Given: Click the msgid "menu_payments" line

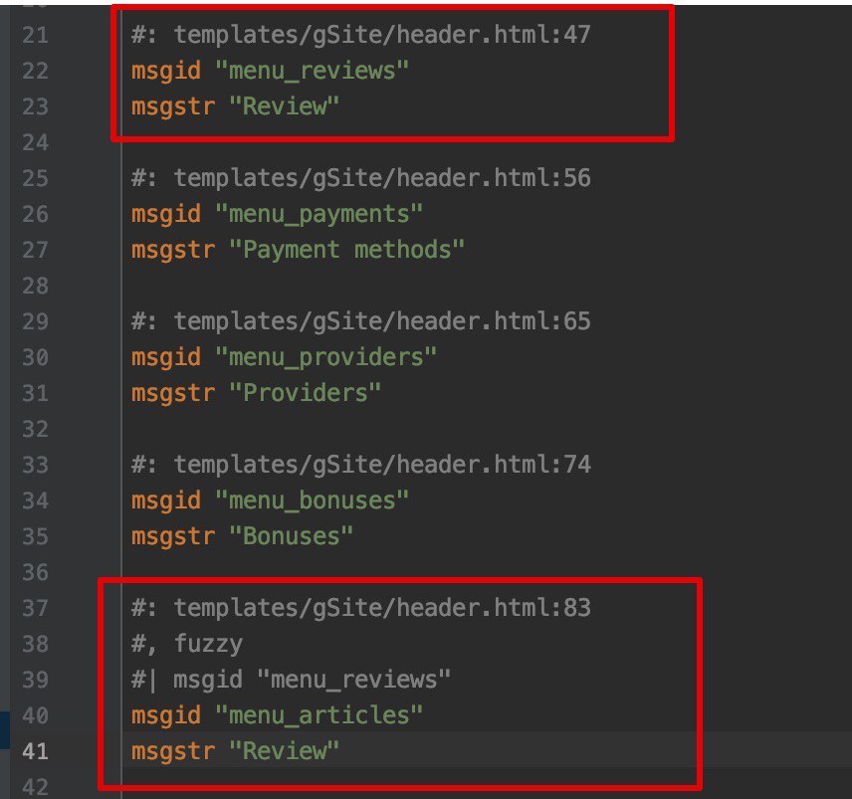Looking at the screenshot, I should (x=277, y=214).
